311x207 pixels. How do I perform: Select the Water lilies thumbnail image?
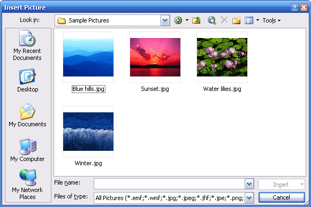tap(222, 57)
